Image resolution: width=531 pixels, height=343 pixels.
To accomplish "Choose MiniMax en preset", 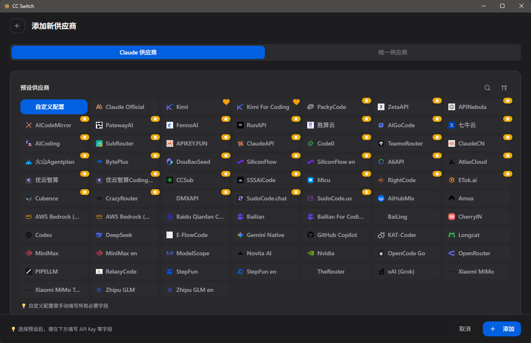I will [125, 253].
